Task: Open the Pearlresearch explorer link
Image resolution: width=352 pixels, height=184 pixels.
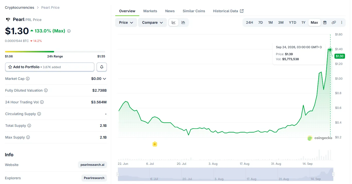Action: point(94,178)
